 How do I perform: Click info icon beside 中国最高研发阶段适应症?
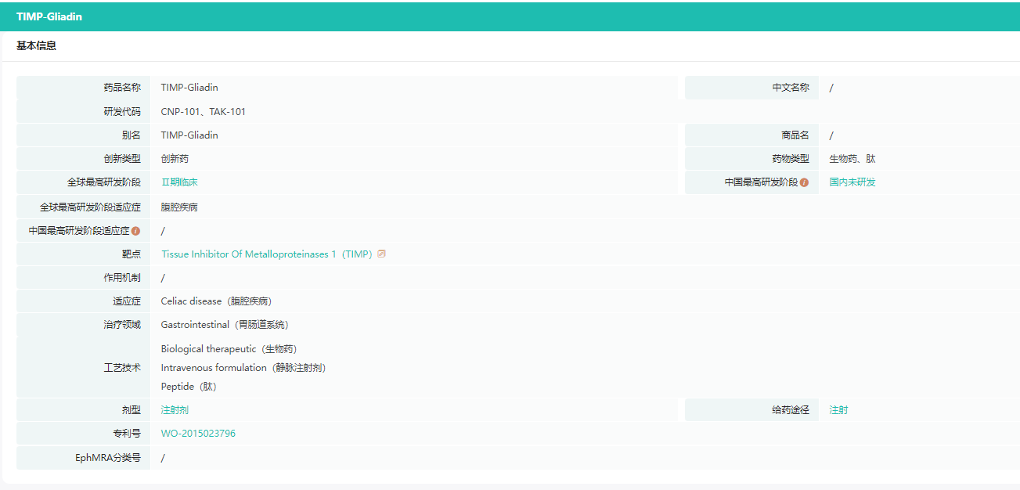coord(135,231)
